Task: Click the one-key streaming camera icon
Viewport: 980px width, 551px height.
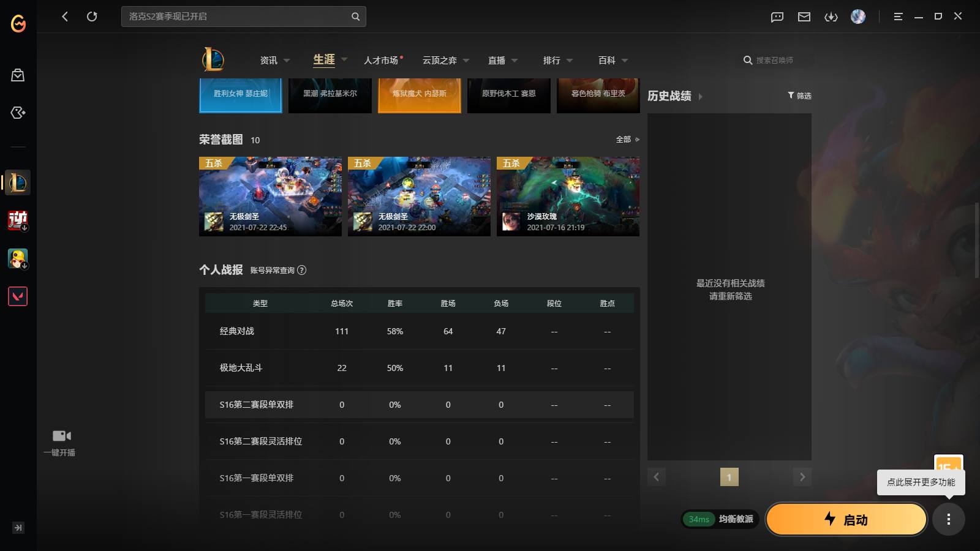Action: 61,436
